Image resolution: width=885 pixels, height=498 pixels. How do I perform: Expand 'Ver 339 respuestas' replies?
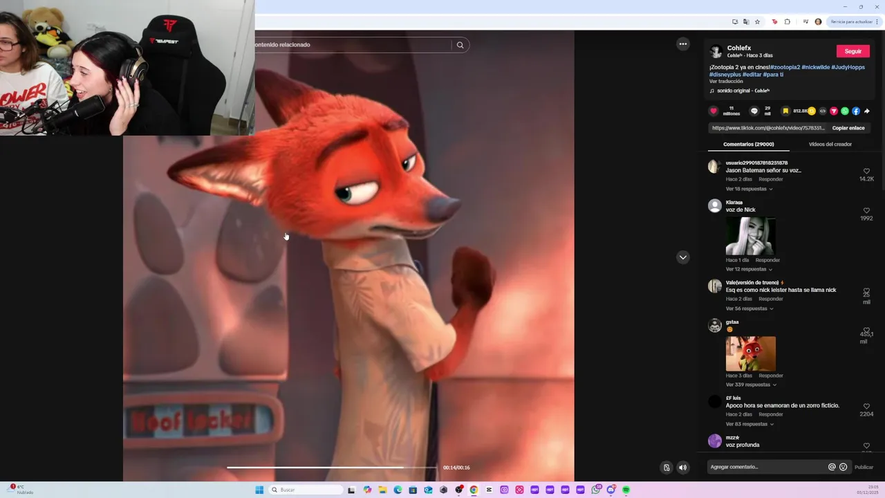click(751, 385)
